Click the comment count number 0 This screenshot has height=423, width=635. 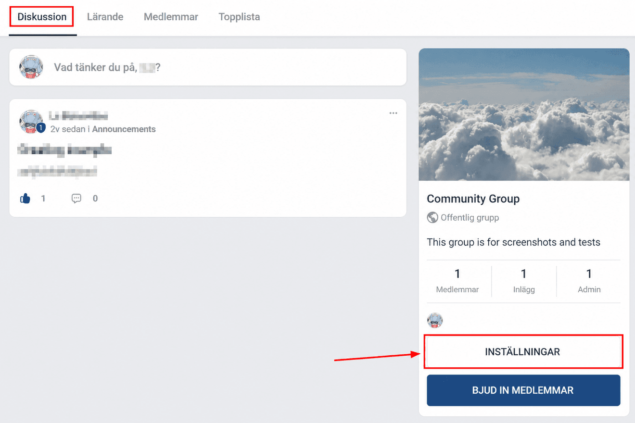coord(95,199)
